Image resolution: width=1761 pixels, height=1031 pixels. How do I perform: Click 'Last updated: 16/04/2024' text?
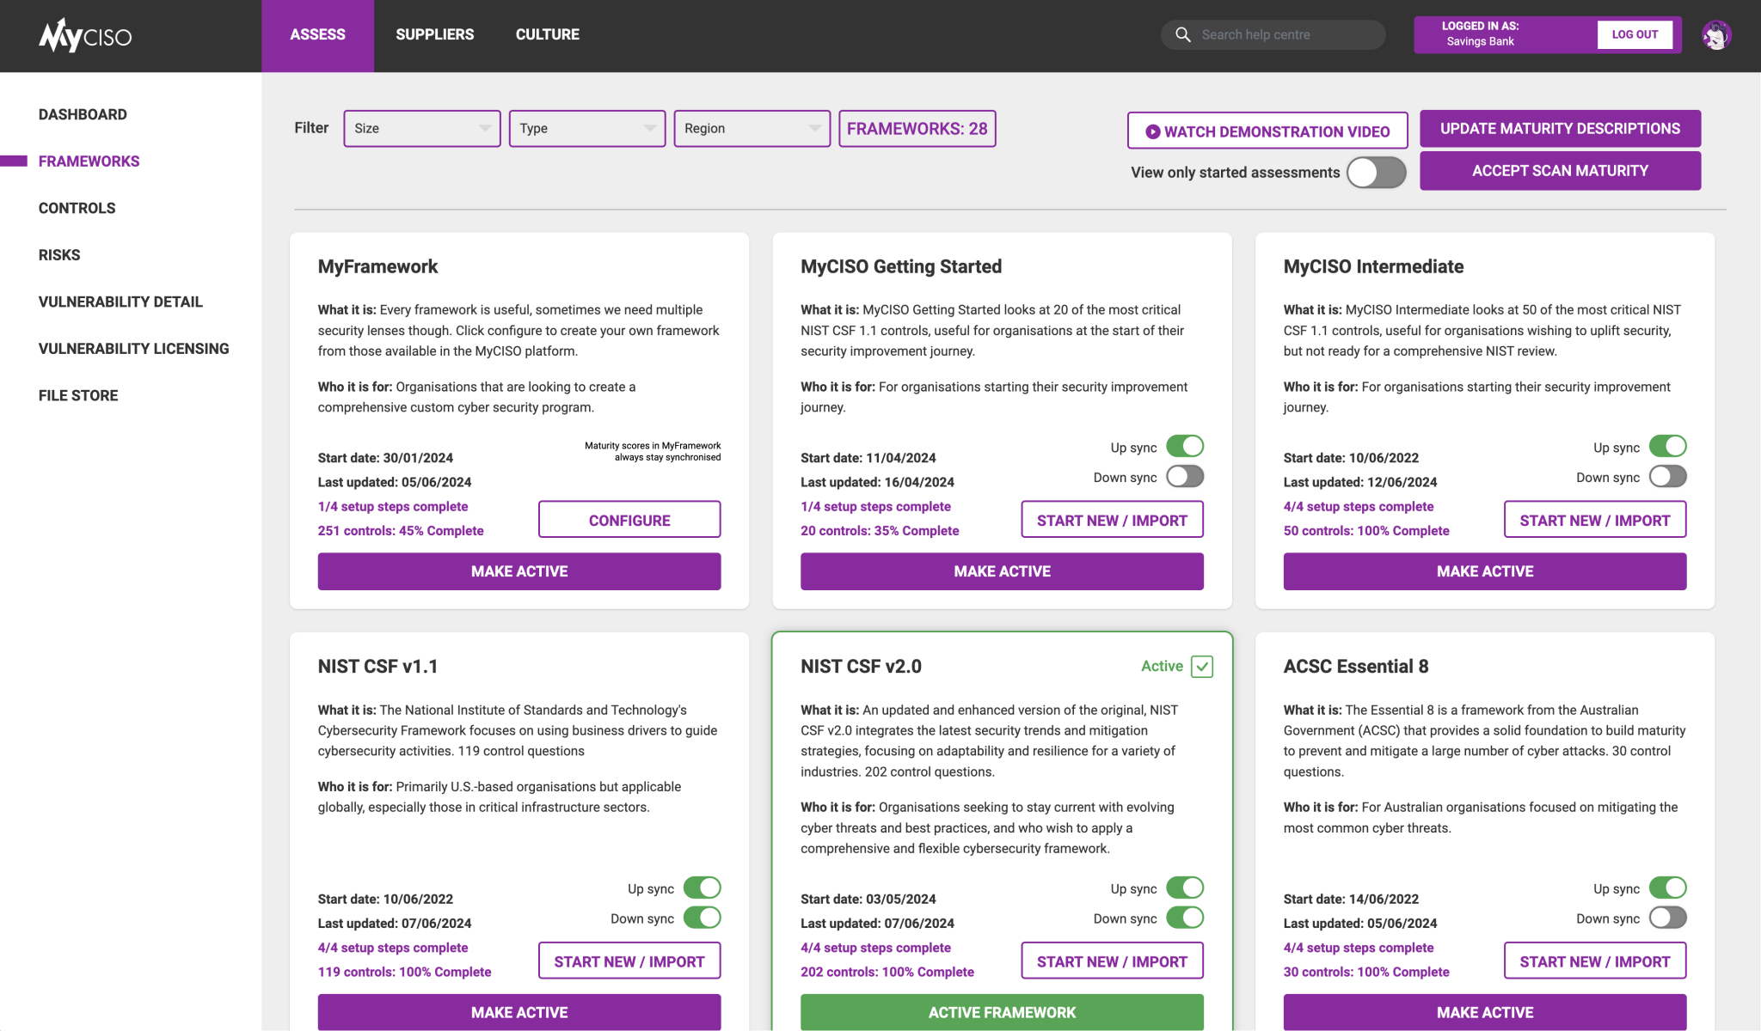877,482
